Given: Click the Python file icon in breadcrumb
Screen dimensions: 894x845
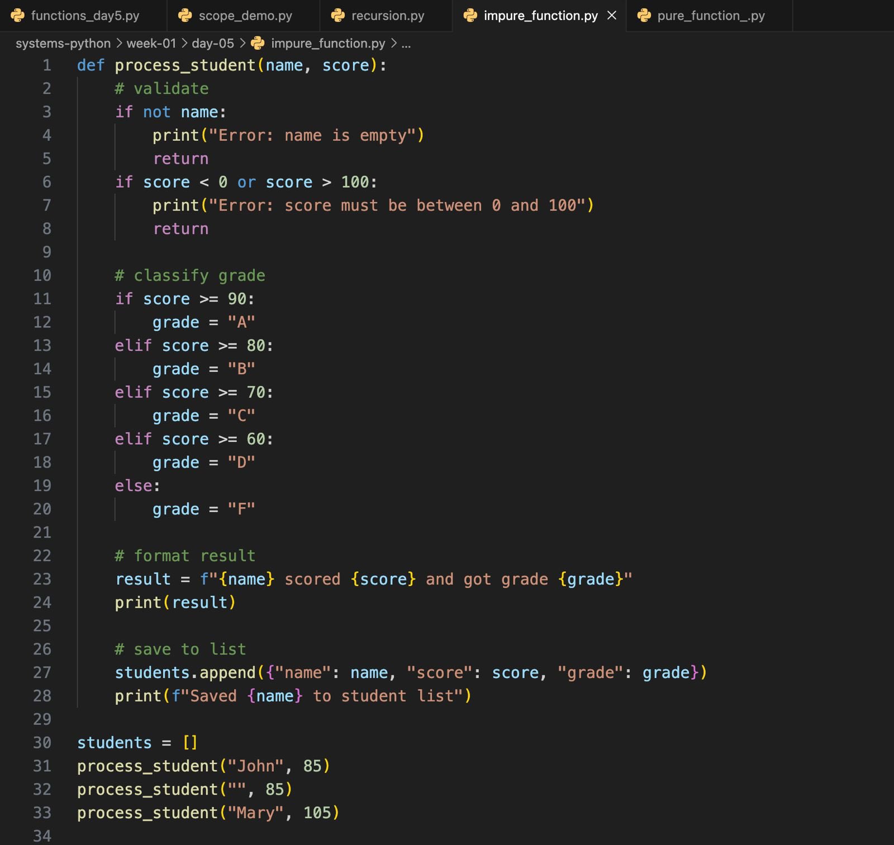Looking at the screenshot, I should click(x=258, y=43).
